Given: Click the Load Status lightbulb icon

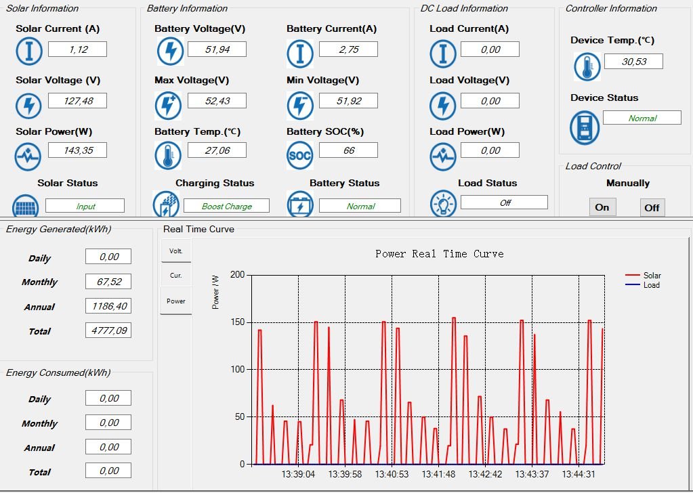Looking at the screenshot, I should click(x=443, y=204).
